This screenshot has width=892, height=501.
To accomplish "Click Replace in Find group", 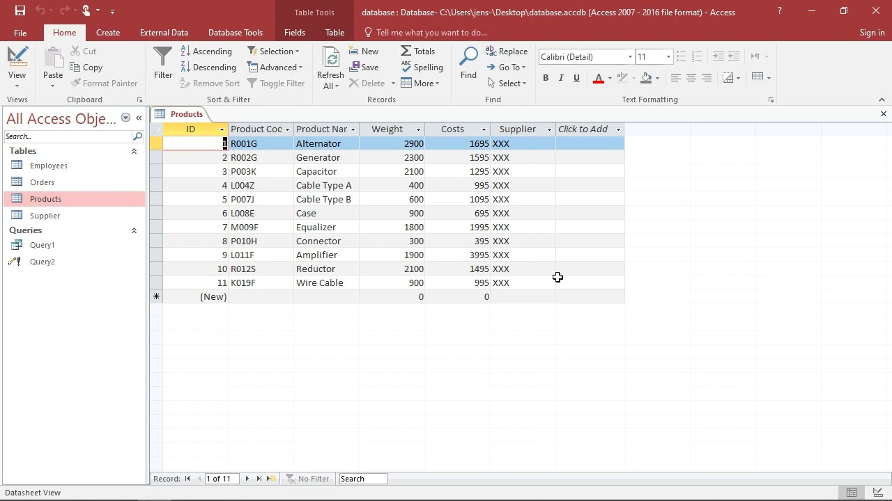I will click(507, 51).
